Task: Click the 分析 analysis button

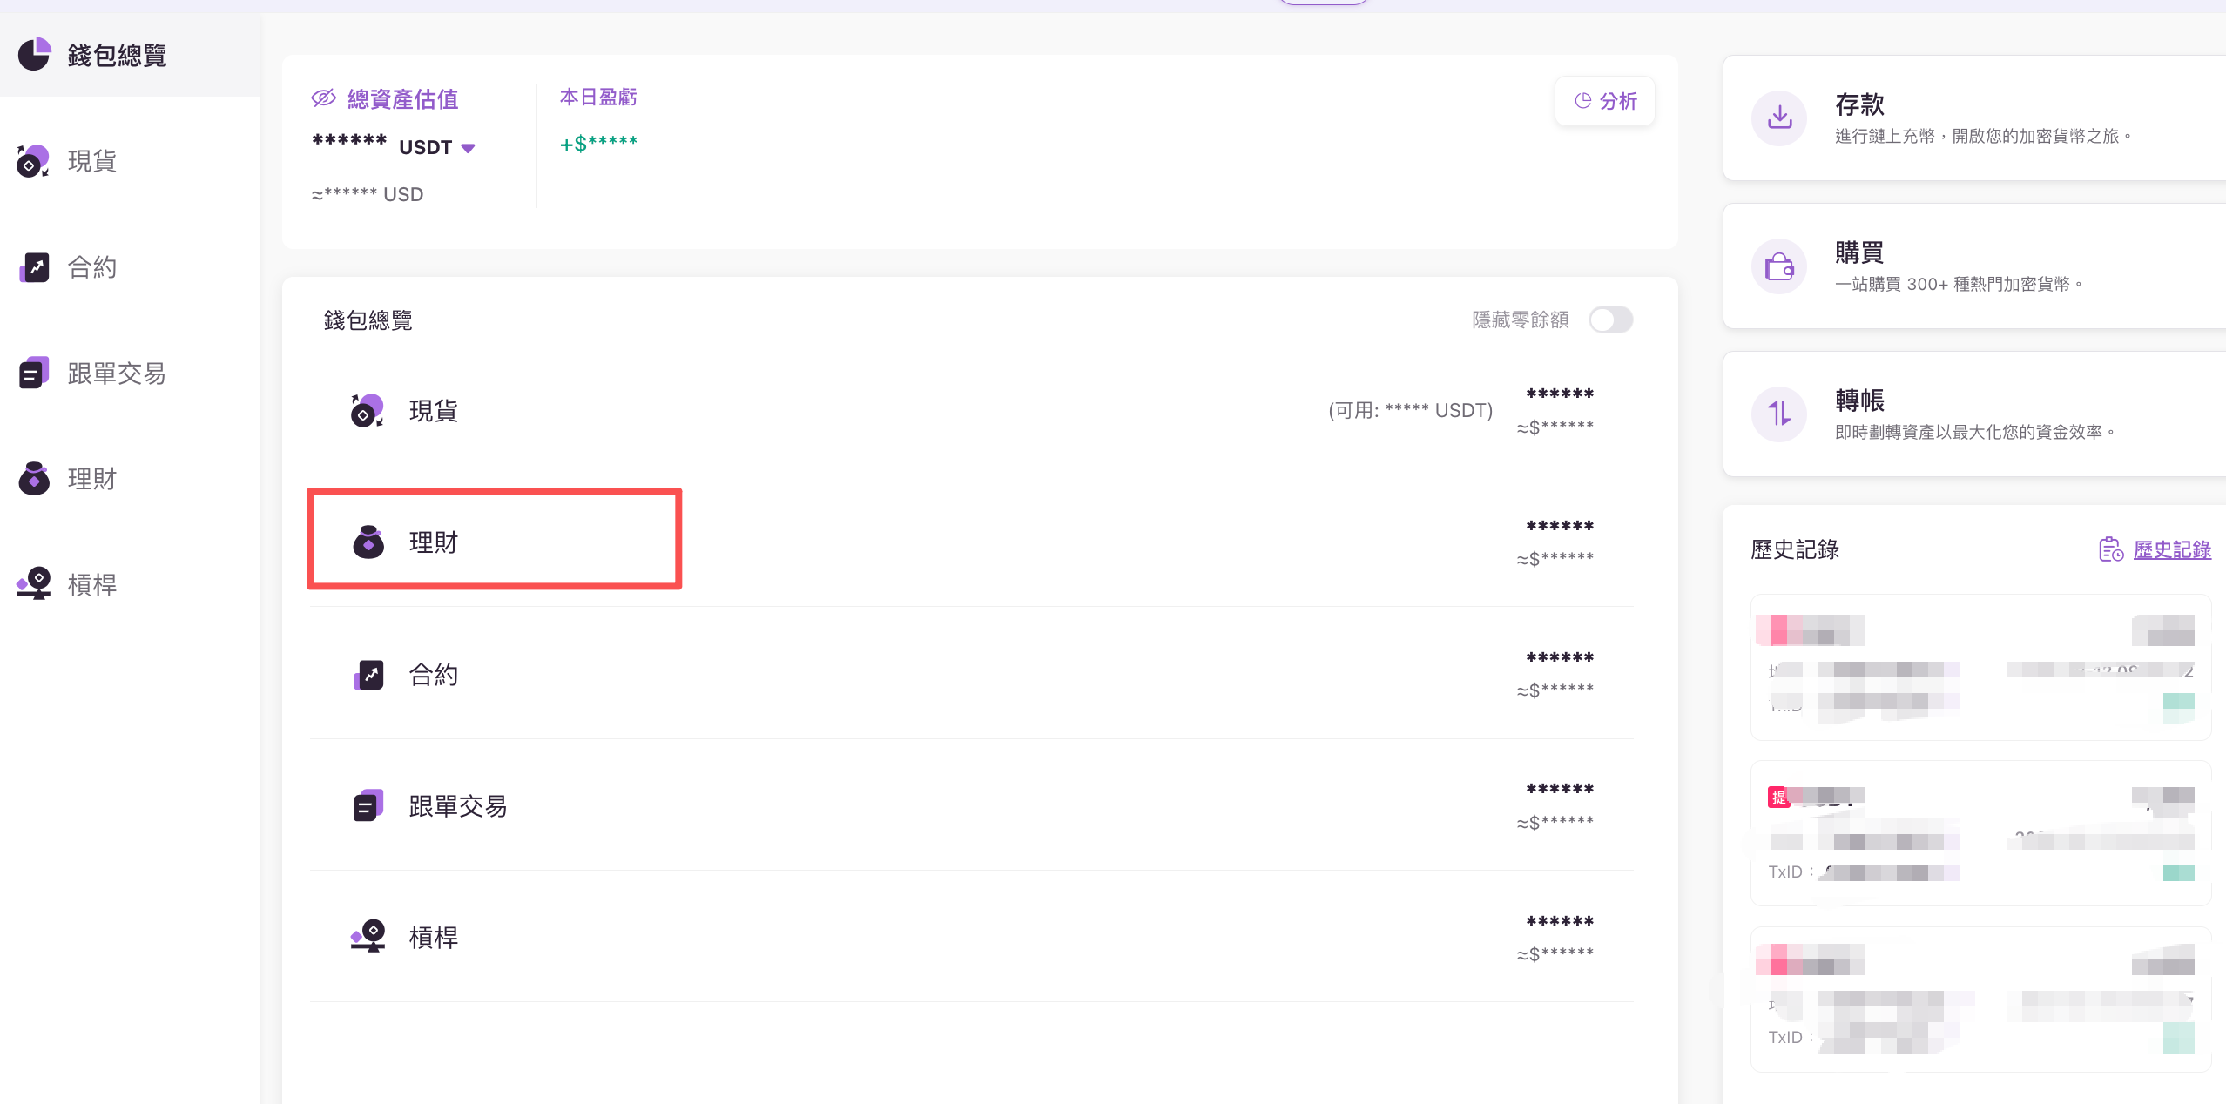Action: [1605, 101]
